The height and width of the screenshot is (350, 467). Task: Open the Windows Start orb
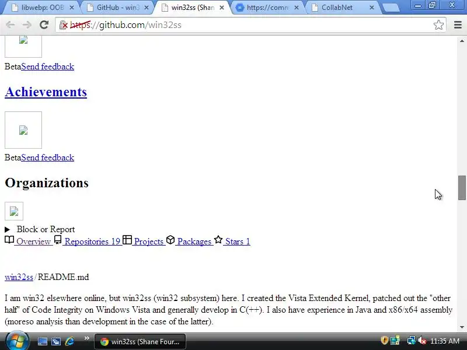(17, 341)
